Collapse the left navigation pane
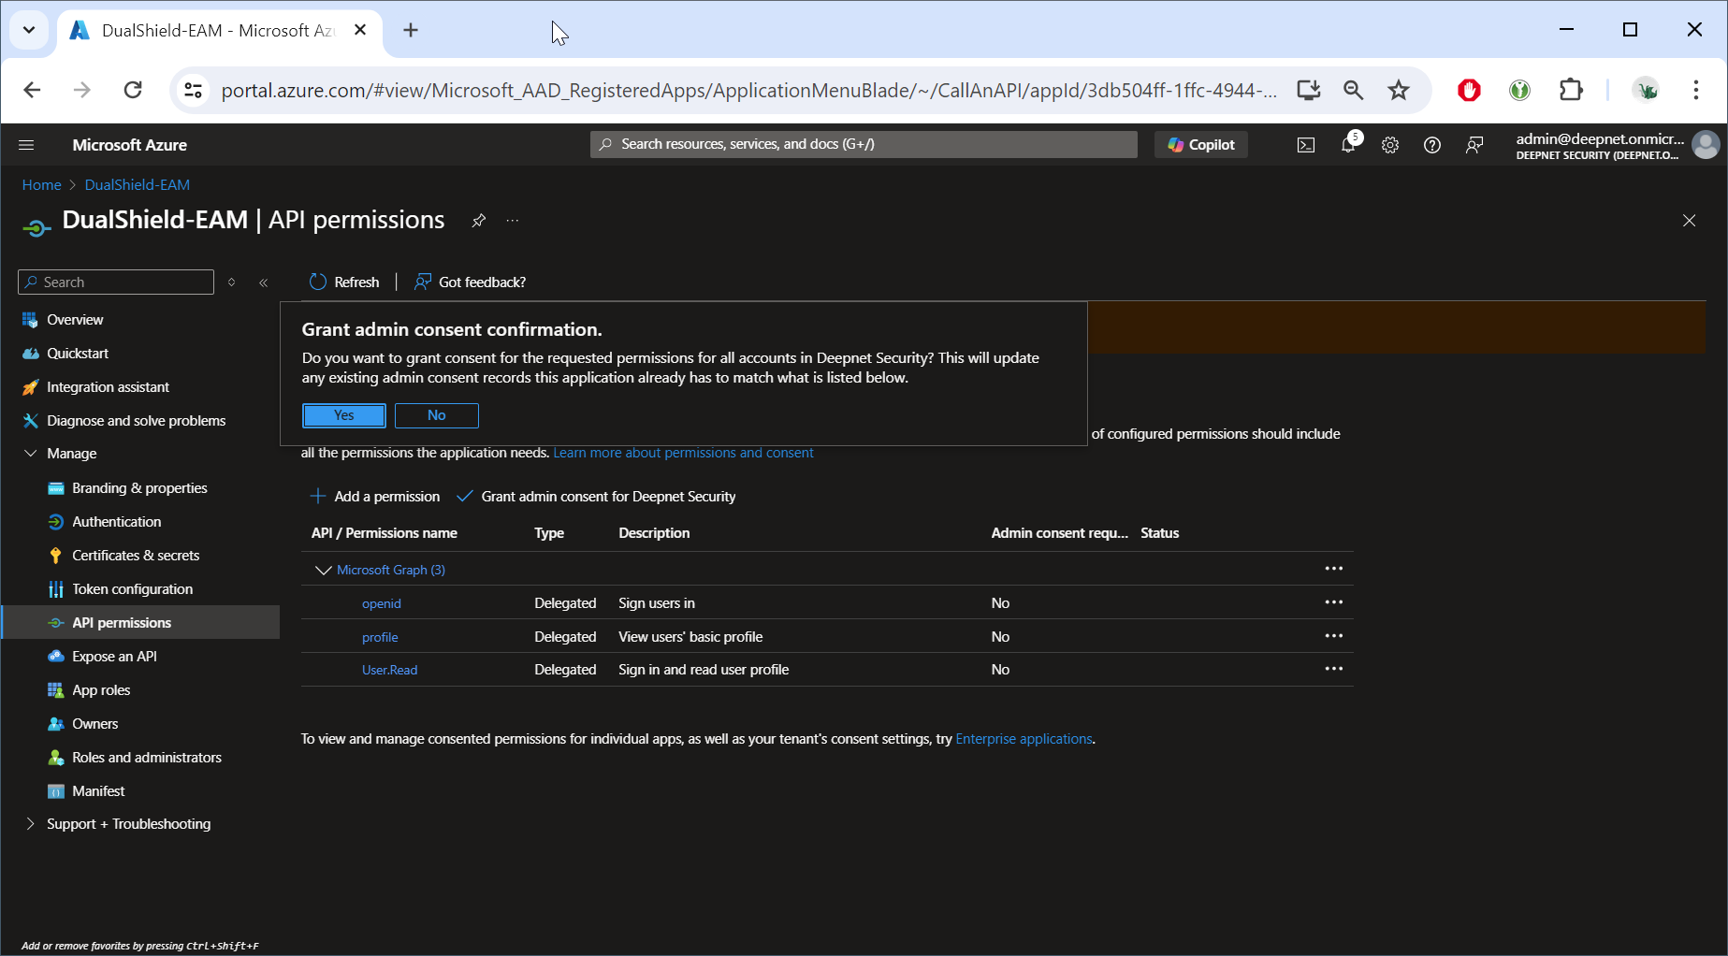The width and height of the screenshot is (1728, 956). click(x=264, y=282)
